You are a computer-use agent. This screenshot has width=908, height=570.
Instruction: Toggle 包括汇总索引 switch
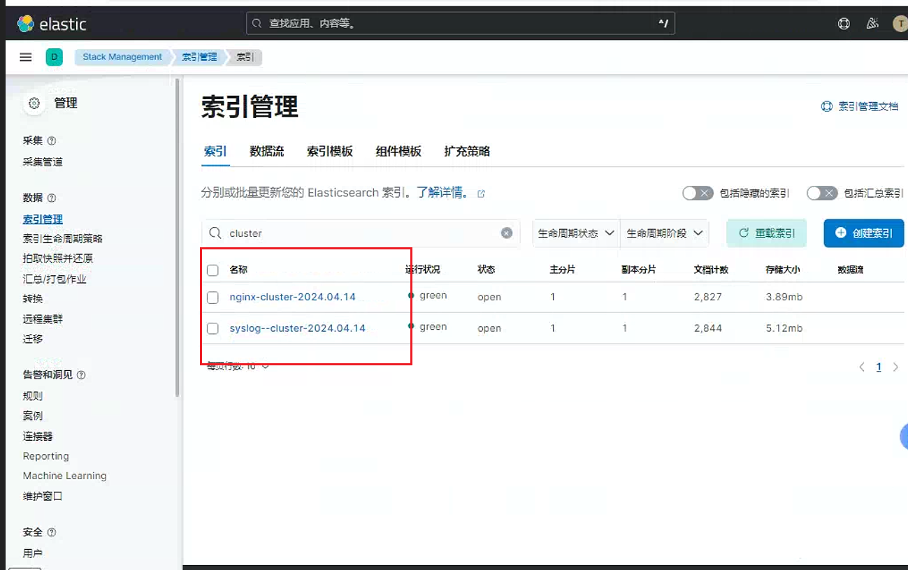pos(821,193)
